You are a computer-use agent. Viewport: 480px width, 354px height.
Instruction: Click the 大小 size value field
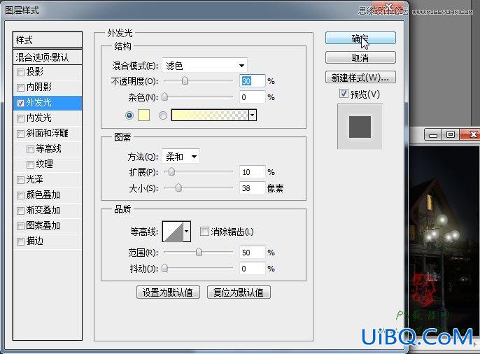252,188
